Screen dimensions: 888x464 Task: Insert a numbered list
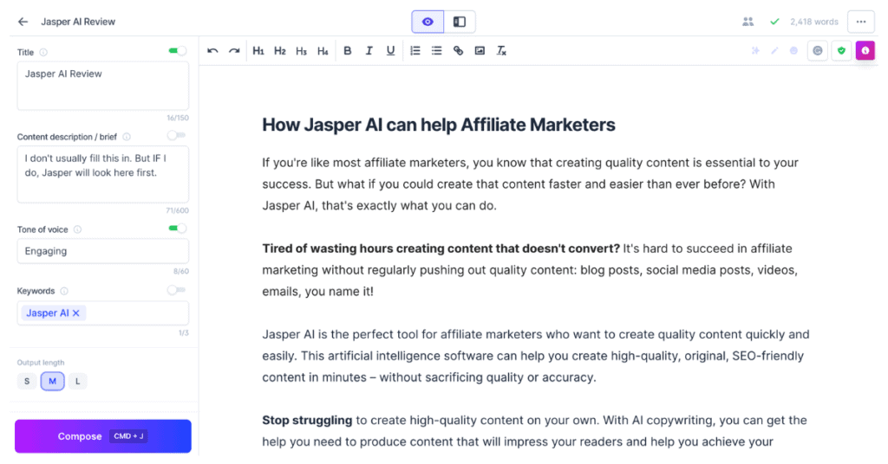pyautogui.click(x=415, y=51)
